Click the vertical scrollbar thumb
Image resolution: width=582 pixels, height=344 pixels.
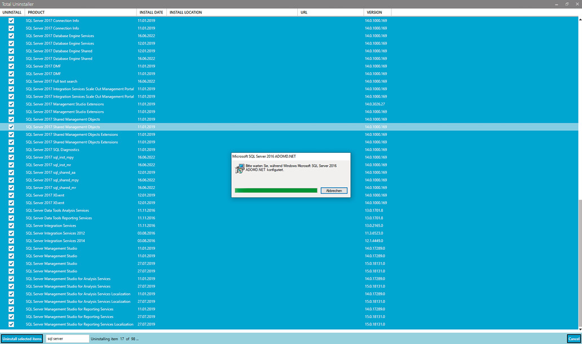pos(580,263)
